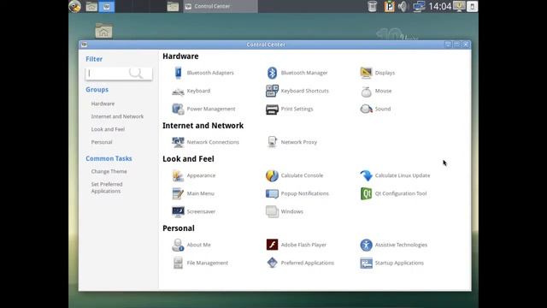Viewport: 547px width, 308px height.
Task: Select Hardware group in sidebar
Action: 103,104
